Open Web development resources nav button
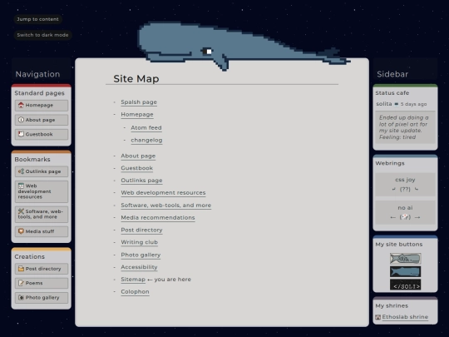The width and height of the screenshot is (449, 337). pos(42,191)
